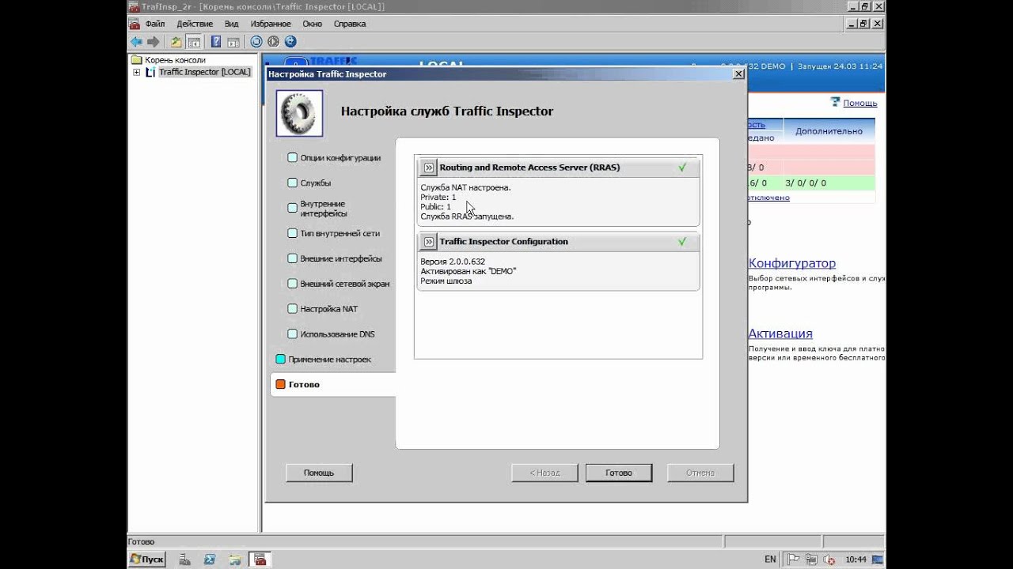This screenshot has width=1013, height=569.
Task: Click the Traffic Inspector icon in the console tree
Action: (150, 72)
